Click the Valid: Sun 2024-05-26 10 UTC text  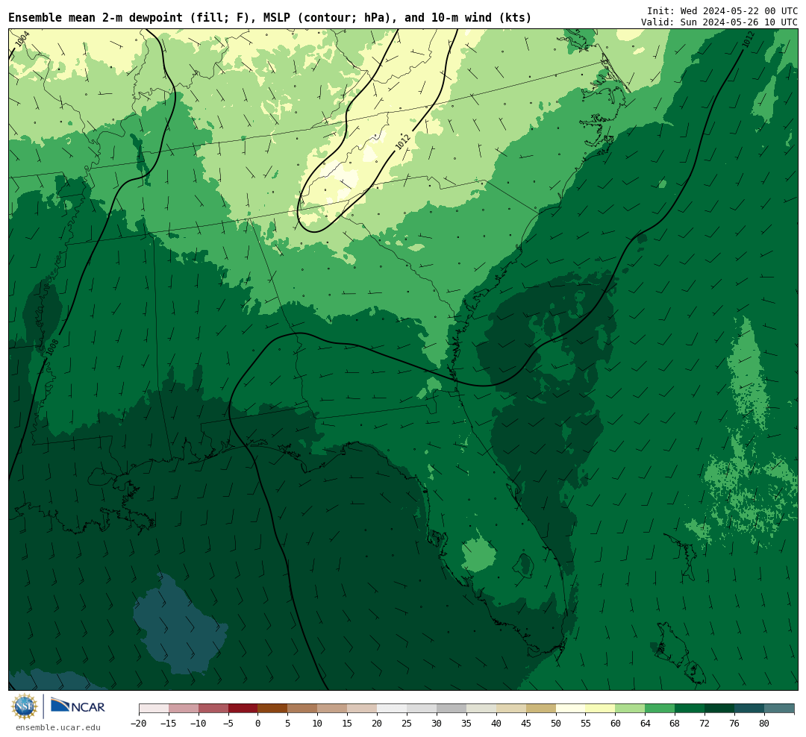(x=719, y=22)
